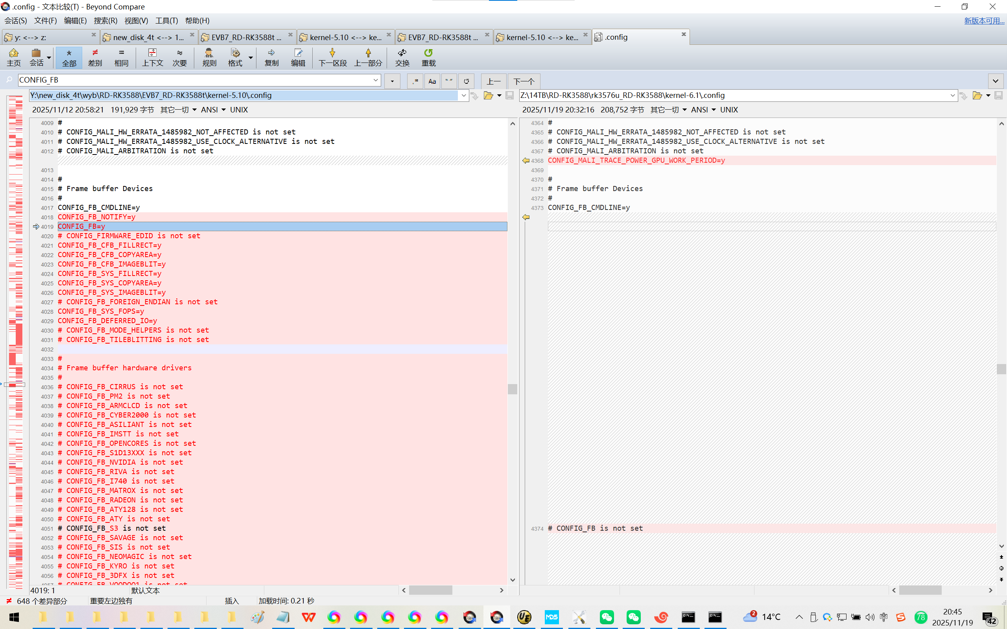Click the 重载 (Reload) green arrow icon
Viewport: 1007px width, 629px height.
point(428,57)
